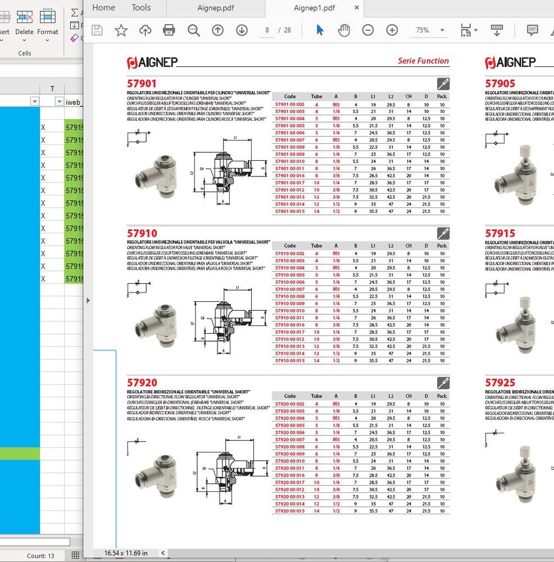Click the upload to cloud icon
This screenshot has height=562, width=554.
pyautogui.click(x=145, y=30)
